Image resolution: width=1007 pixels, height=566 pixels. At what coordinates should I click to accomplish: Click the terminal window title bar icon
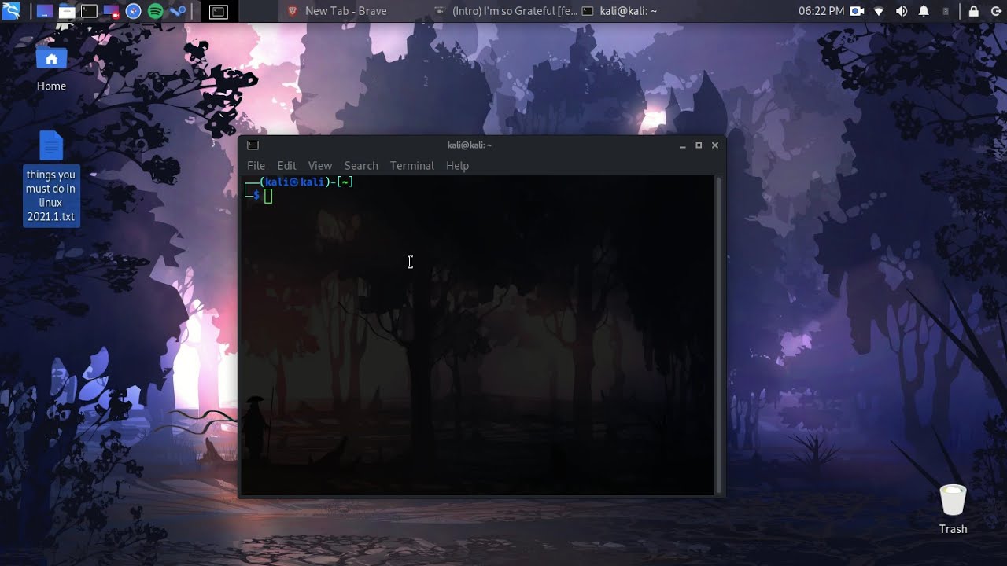[x=253, y=145]
